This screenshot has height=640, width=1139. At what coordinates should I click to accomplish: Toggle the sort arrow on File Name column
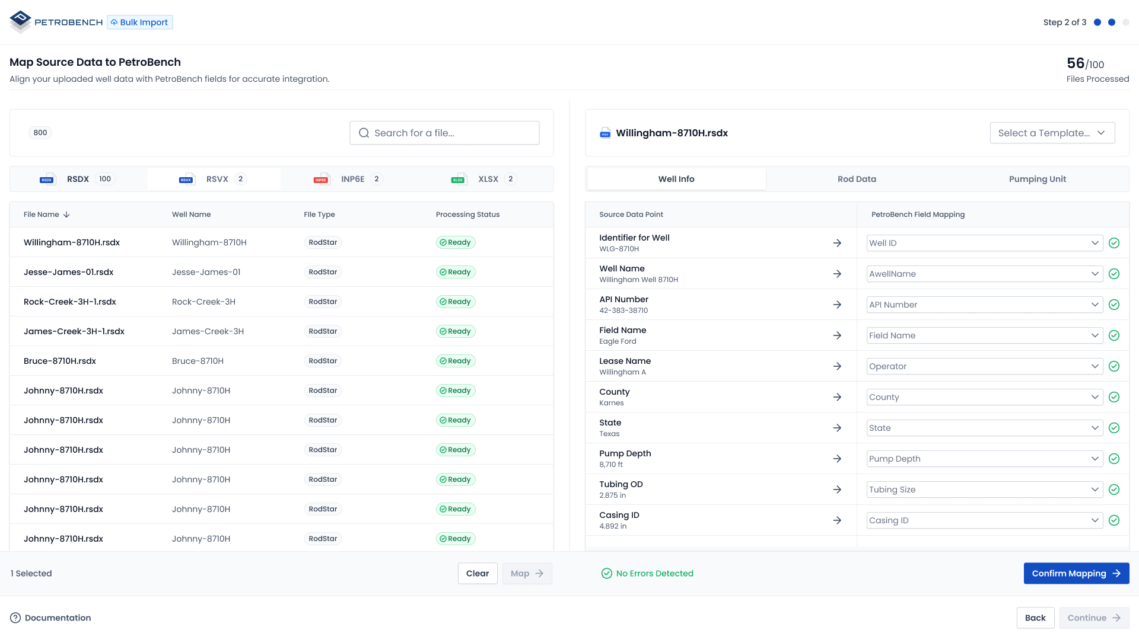(x=66, y=215)
